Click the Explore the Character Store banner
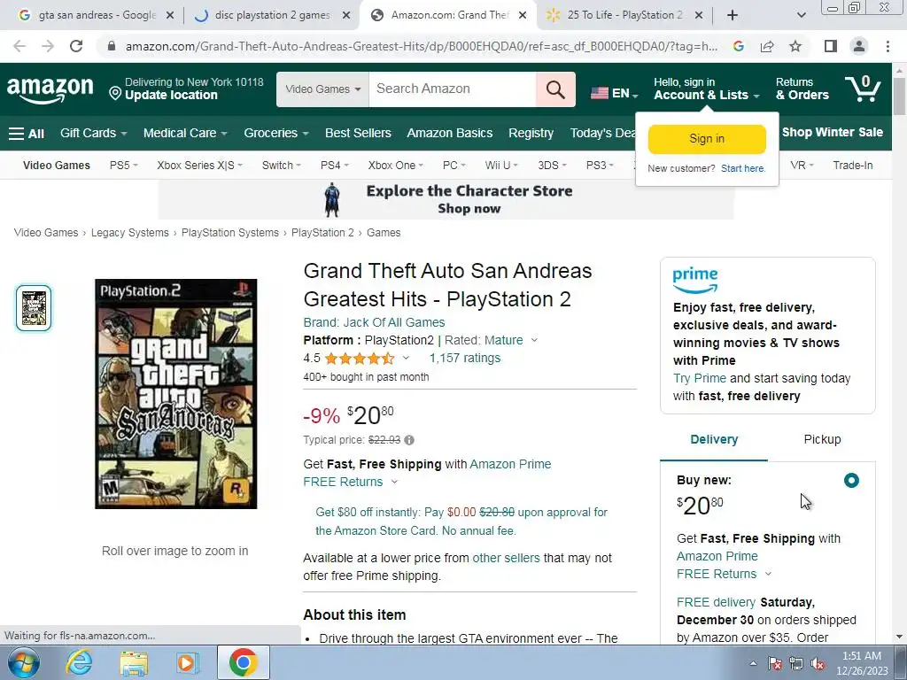907x680 pixels. coord(446,199)
